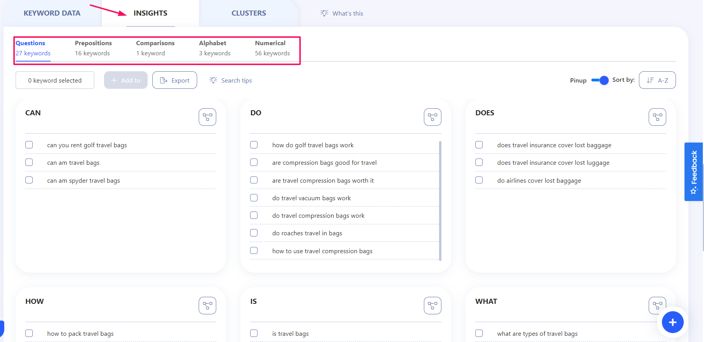Open cluster view icon in DO card

click(x=432, y=117)
